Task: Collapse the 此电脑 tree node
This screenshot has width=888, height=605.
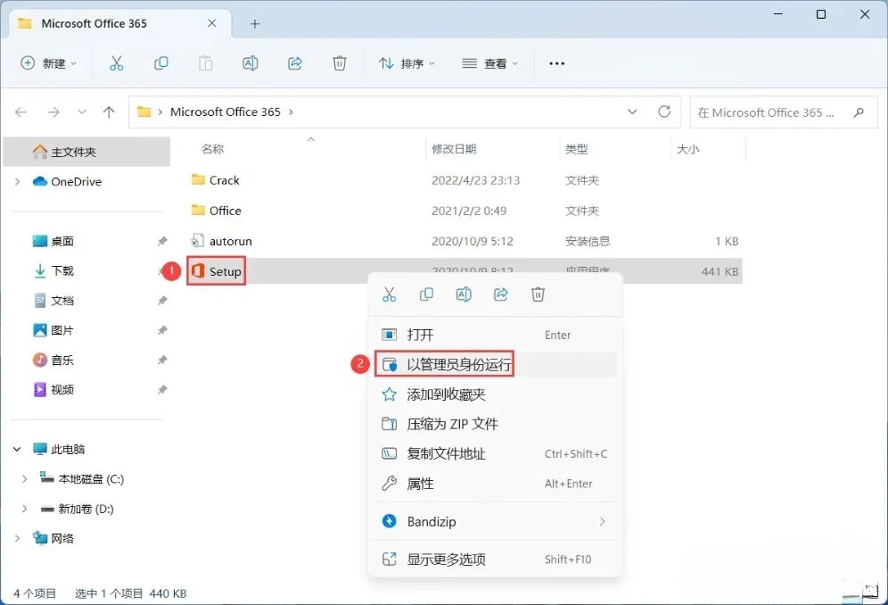Action: point(17,449)
